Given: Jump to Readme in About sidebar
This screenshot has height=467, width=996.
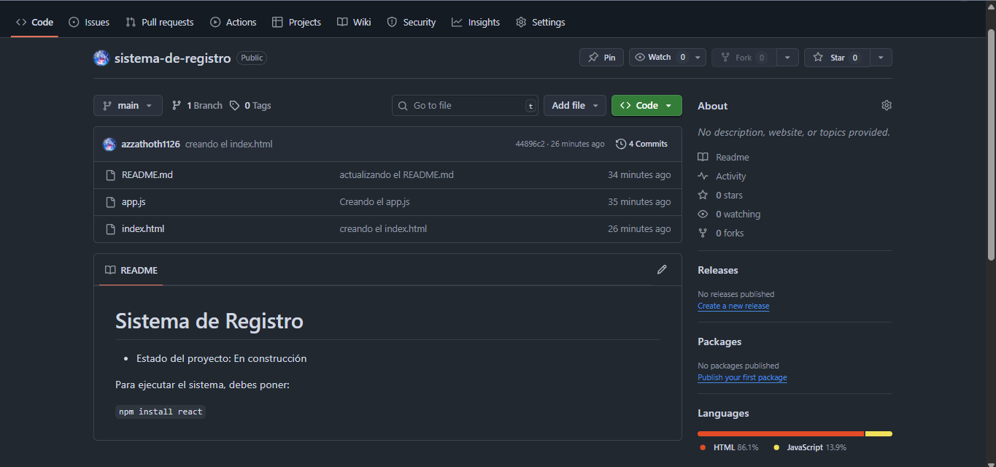Looking at the screenshot, I should coord(724,157).
